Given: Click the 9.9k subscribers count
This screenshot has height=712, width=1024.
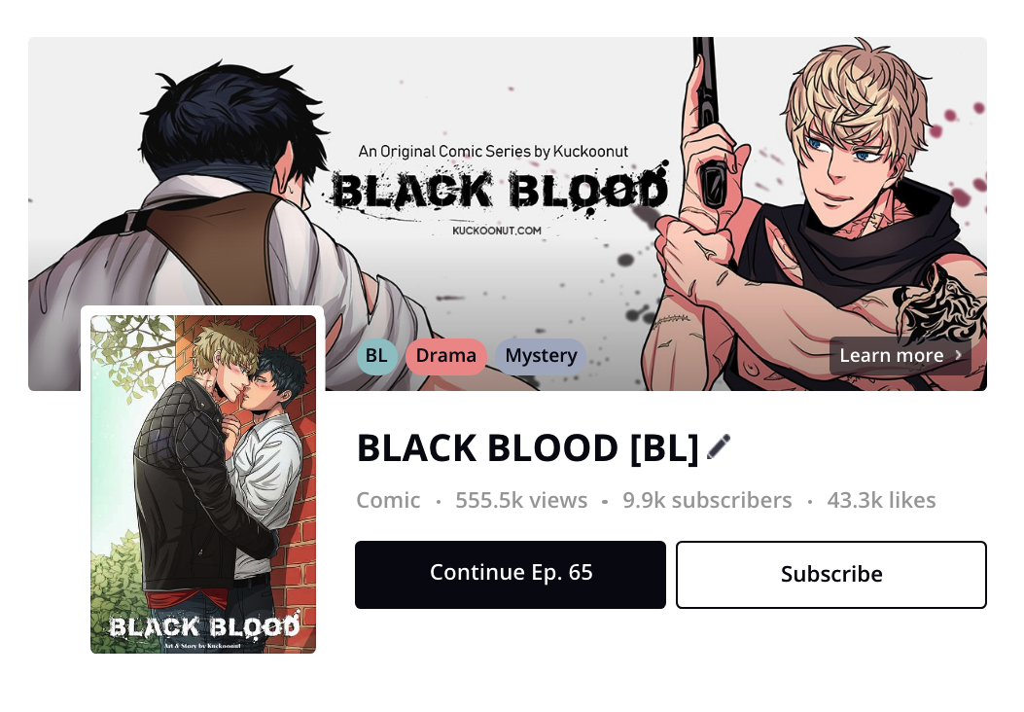Looking at the screenshot, I should pos(707,500).
